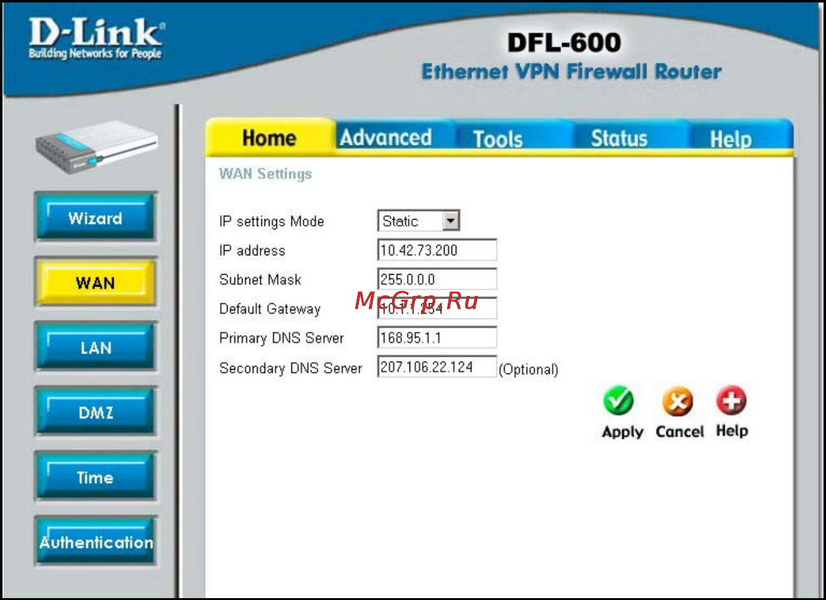The height and width of the screenshot is (600, 826).
Task: Click the WAN Settings heading
Action: 265,173
